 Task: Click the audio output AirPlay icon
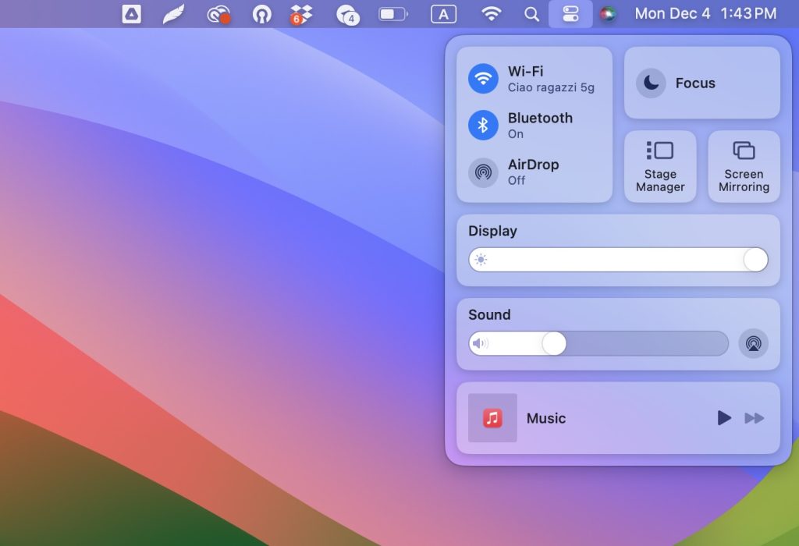(x=753, y=343)
